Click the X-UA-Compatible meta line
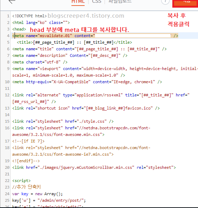Screen dimensions: 198x208 click(x=87, y=82)
